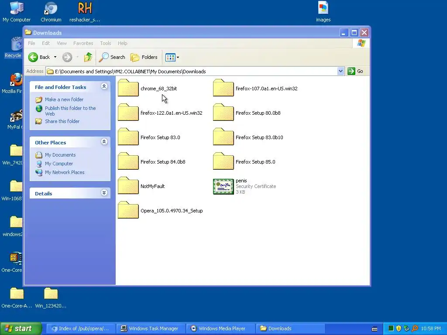Click the Windows flag logo in menu bar

(361, 43)
